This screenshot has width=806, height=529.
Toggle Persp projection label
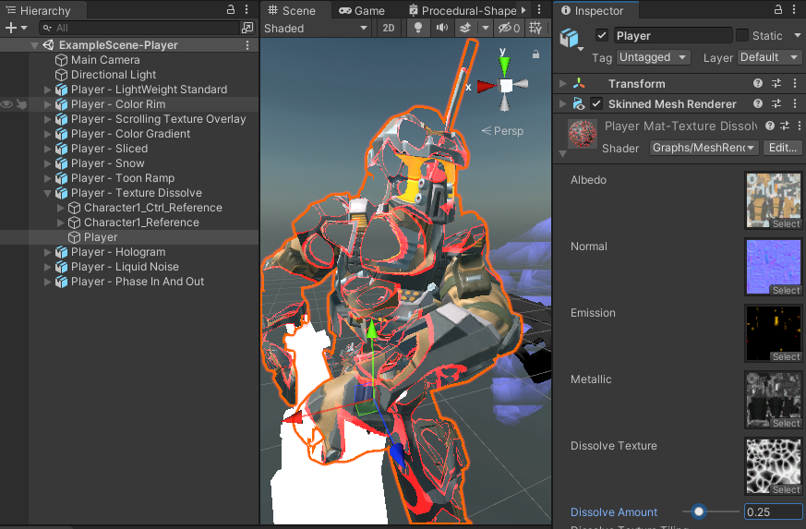click(x=502, y=131)
